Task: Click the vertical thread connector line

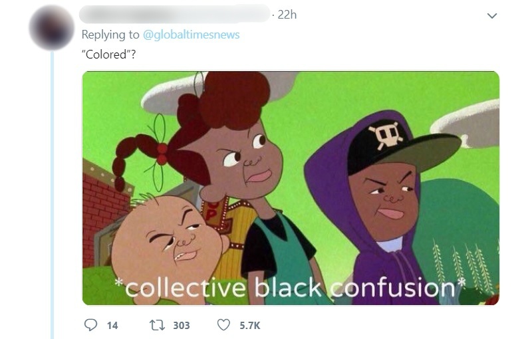Action: pos(52,195)
